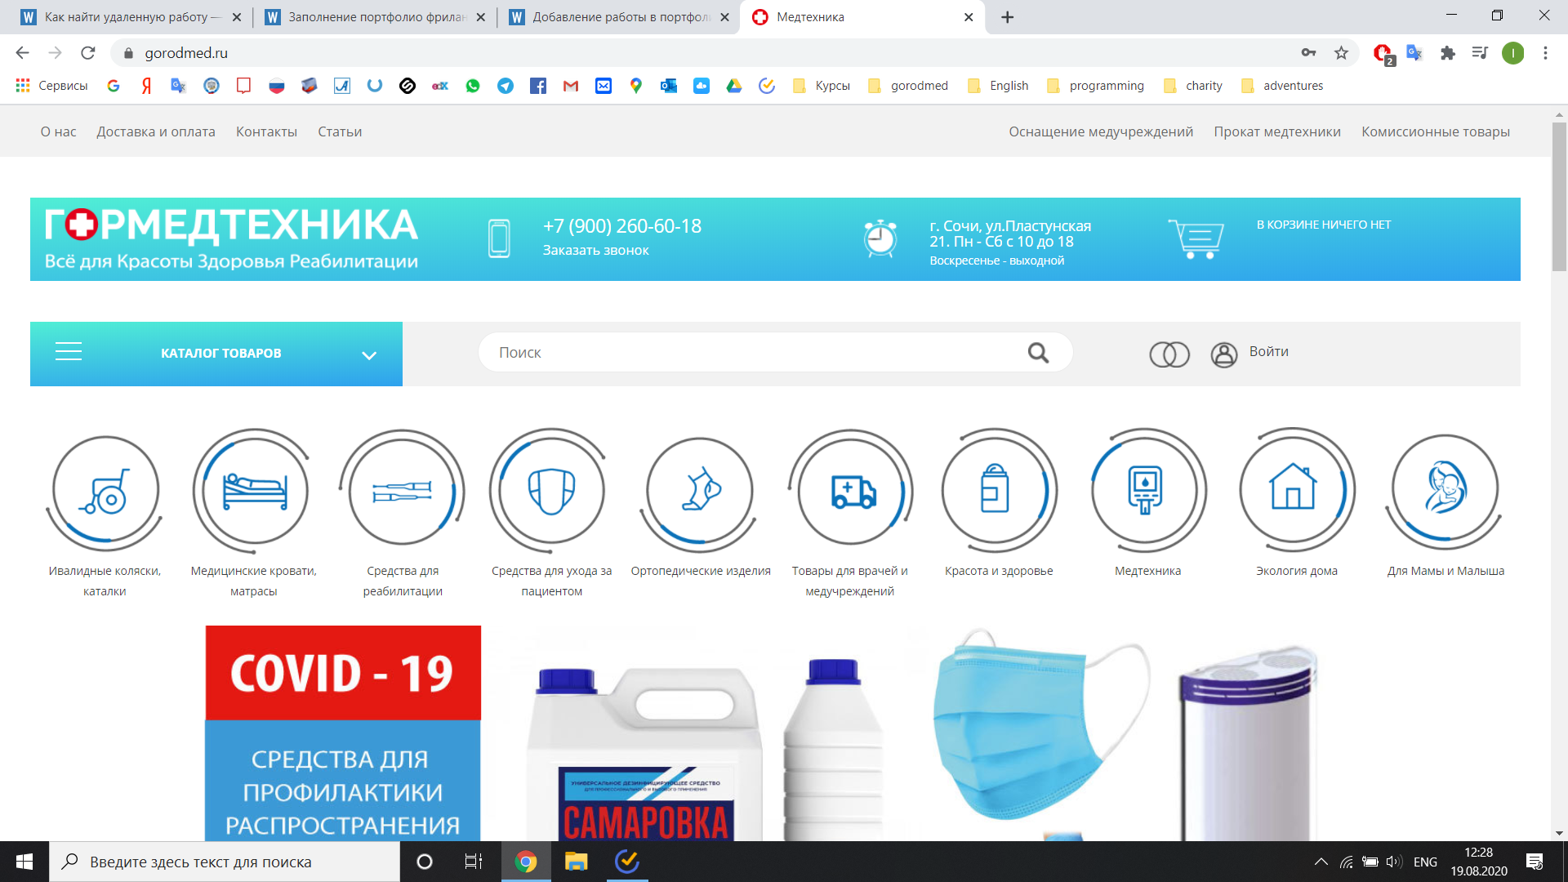The height and width of the screenshot is (882, 1568).
Task: Expand the Каталог товаров dropdown arrow
Action: 369,355
